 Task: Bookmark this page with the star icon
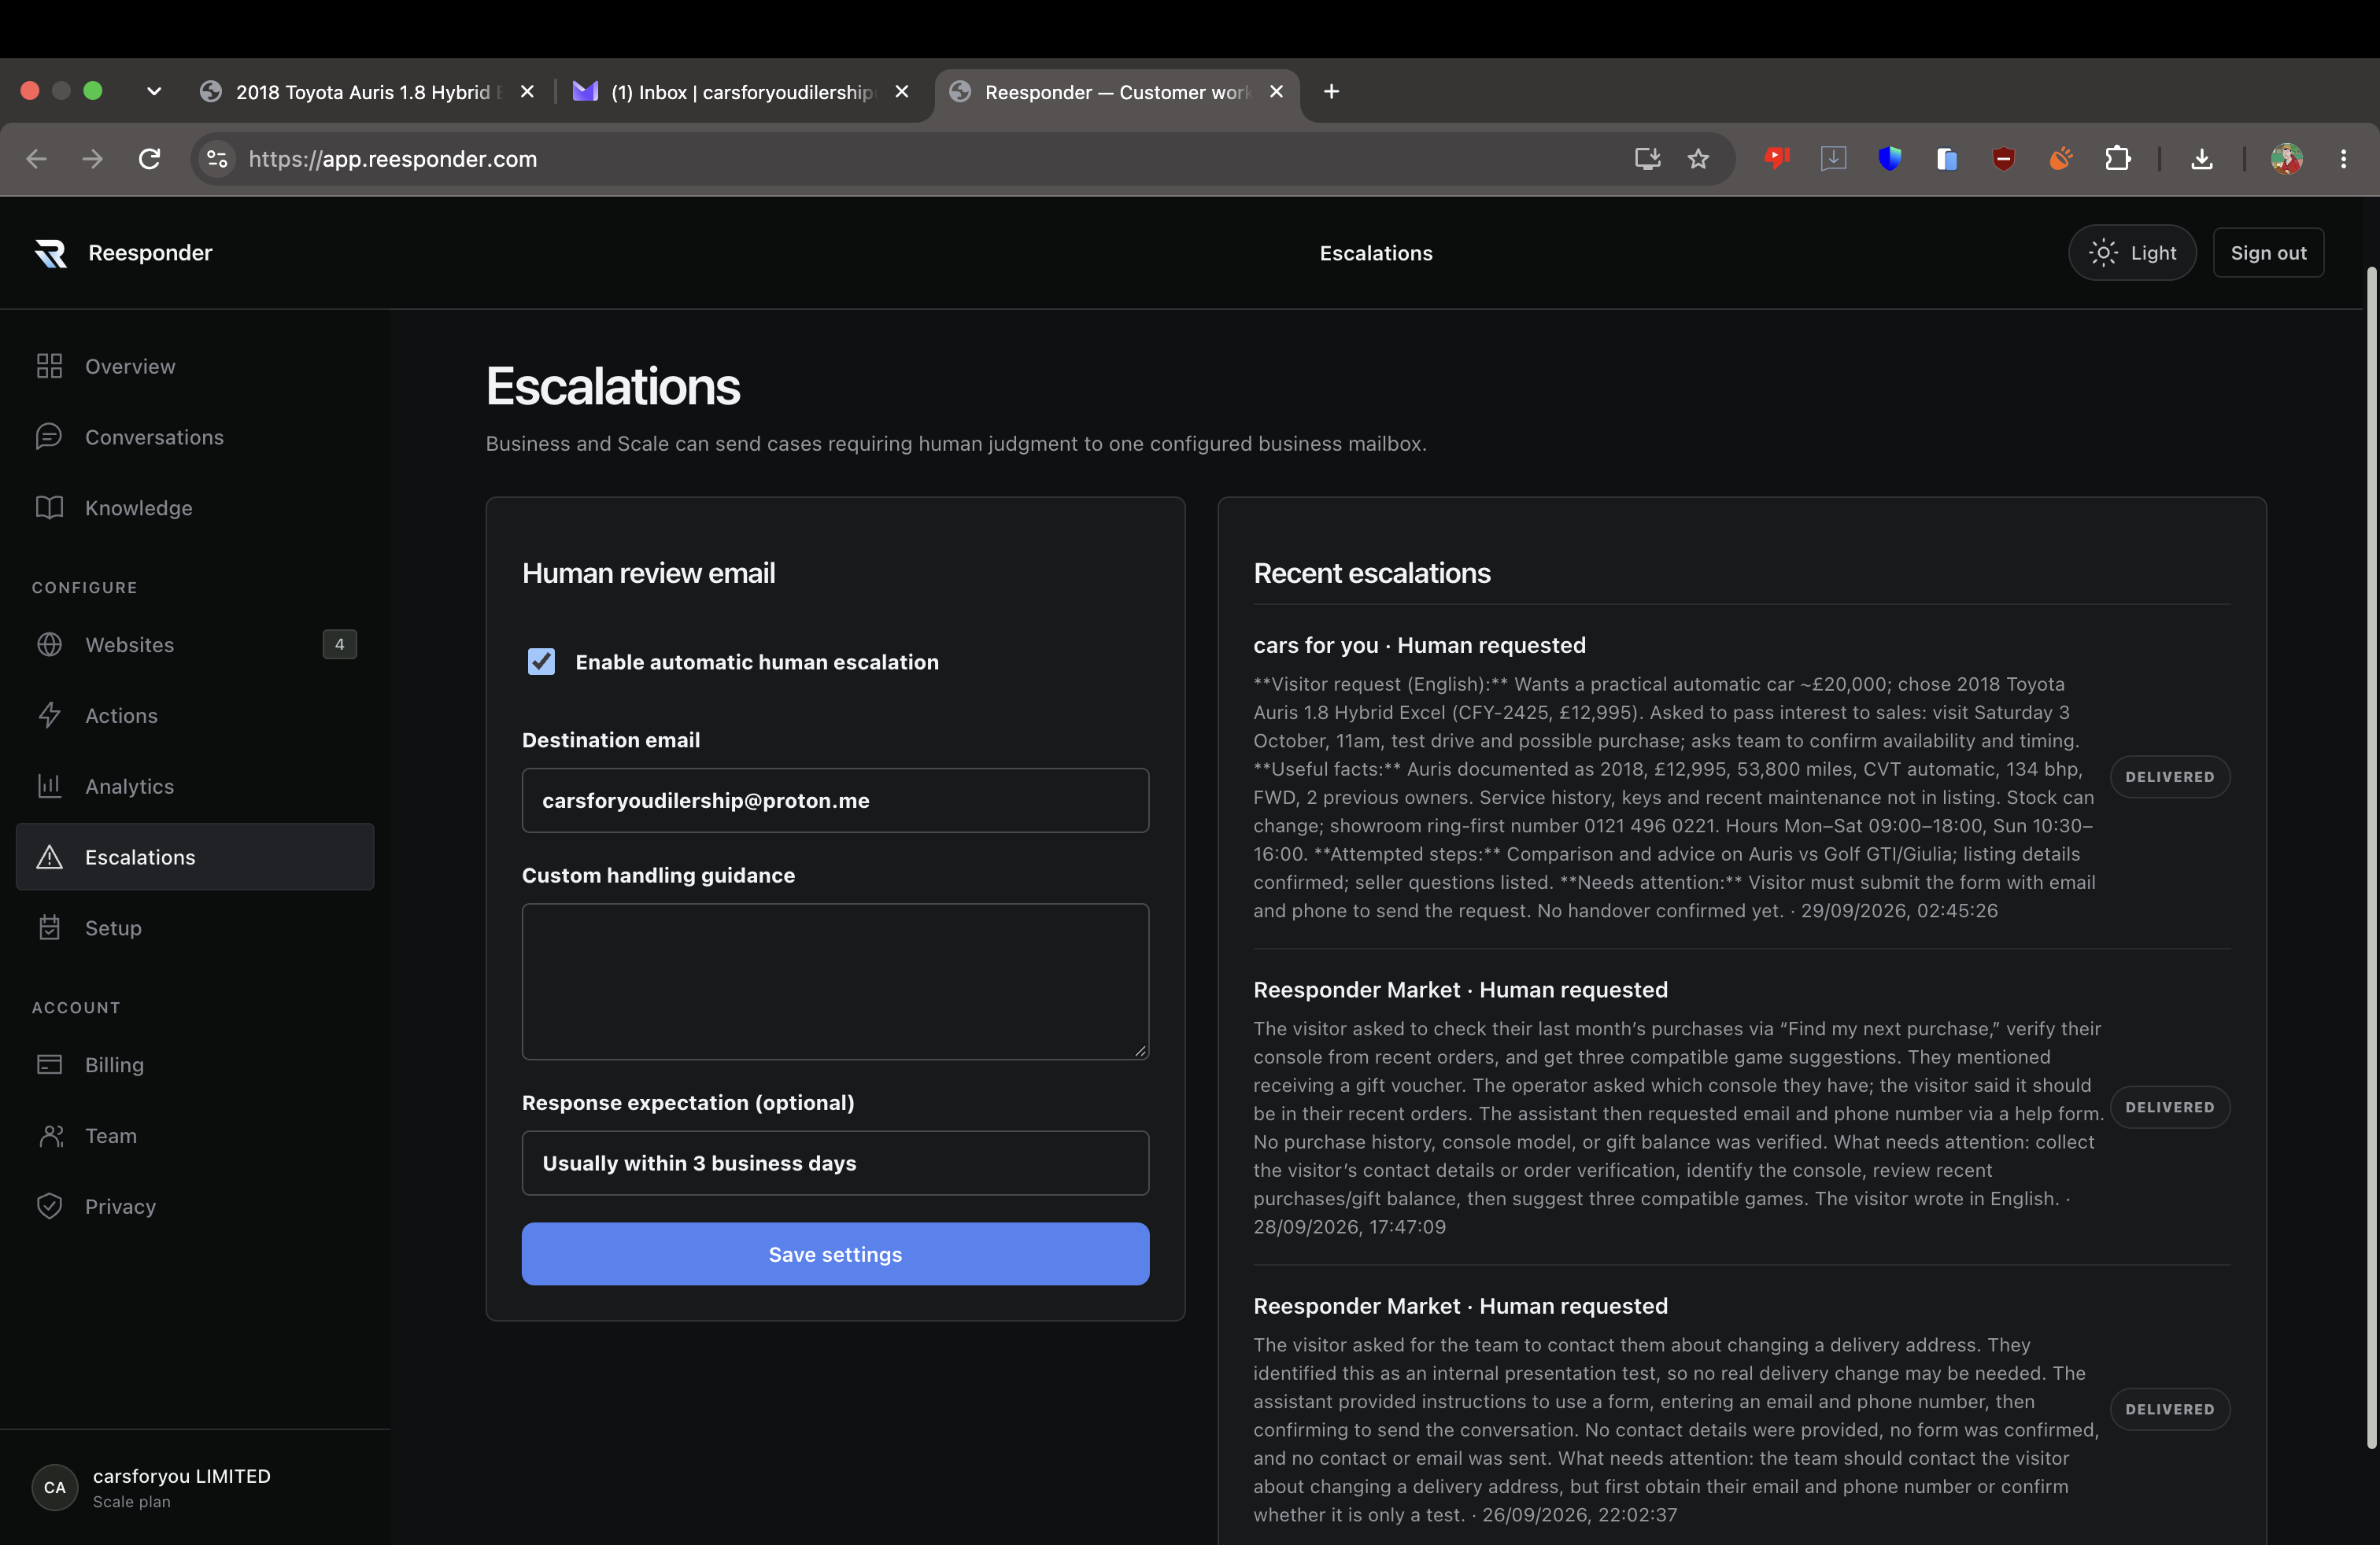click(1698, 159)
